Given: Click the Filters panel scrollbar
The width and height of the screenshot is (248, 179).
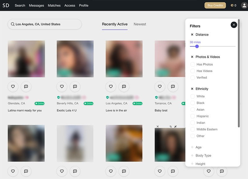Looking at the screenshot, I should pyautogui.click(x=239, y=73).
